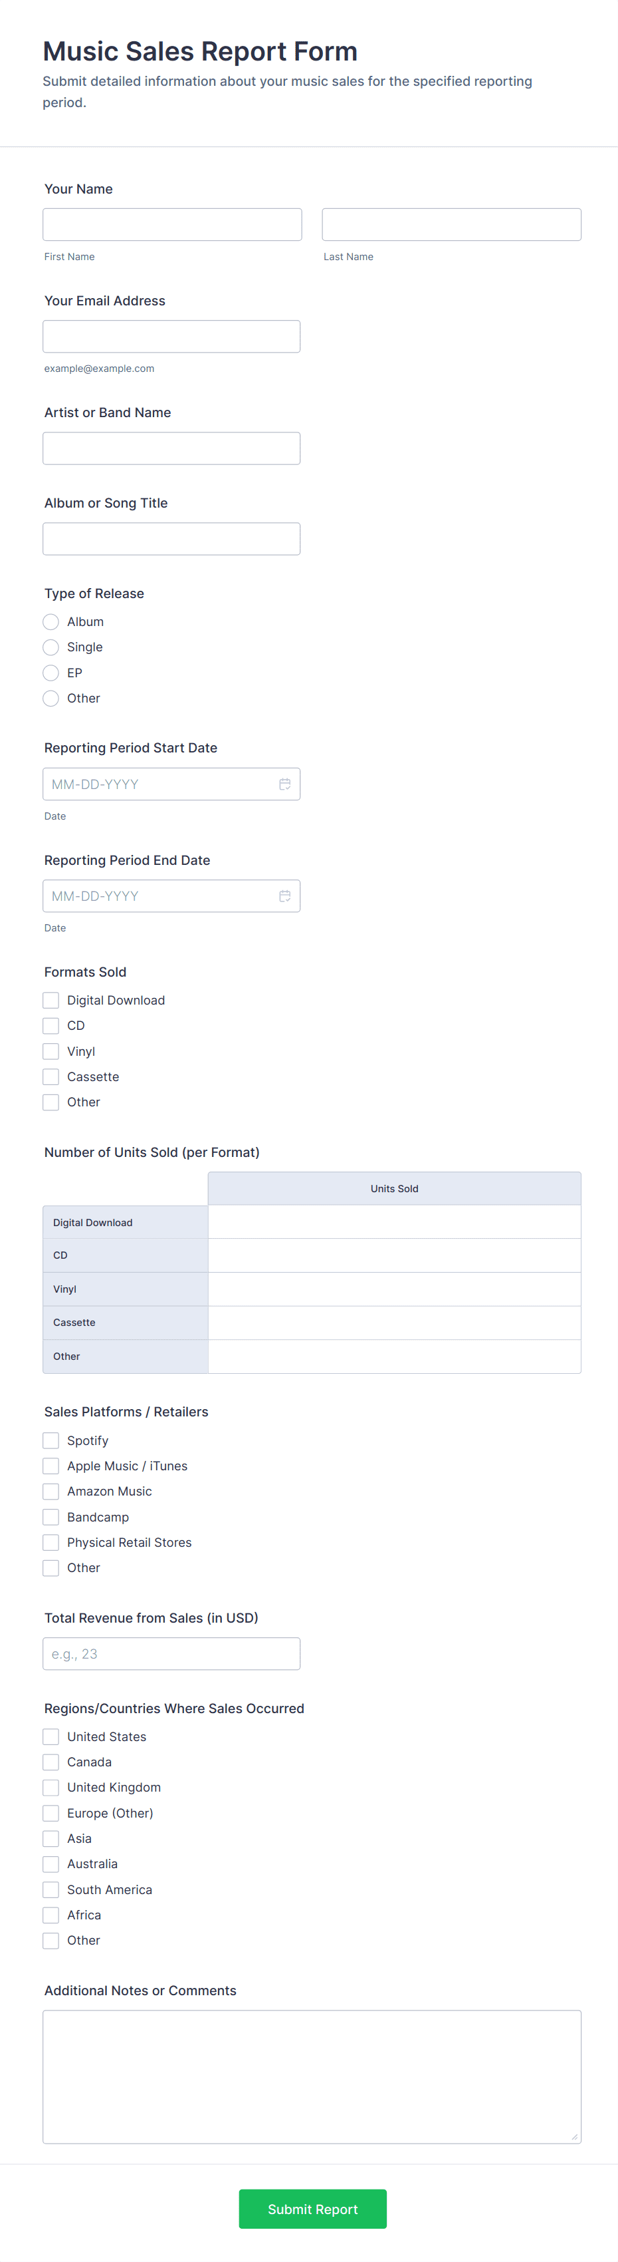The image size is (618, 2262).
Task: Click the Submit Report button
Action: pos(312,2208)
